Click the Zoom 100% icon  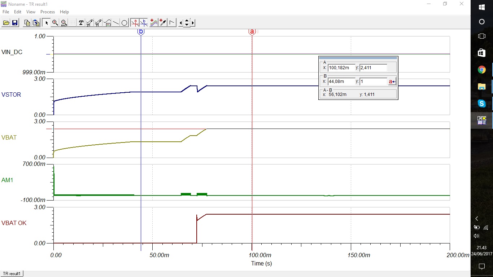coord(64,22)
